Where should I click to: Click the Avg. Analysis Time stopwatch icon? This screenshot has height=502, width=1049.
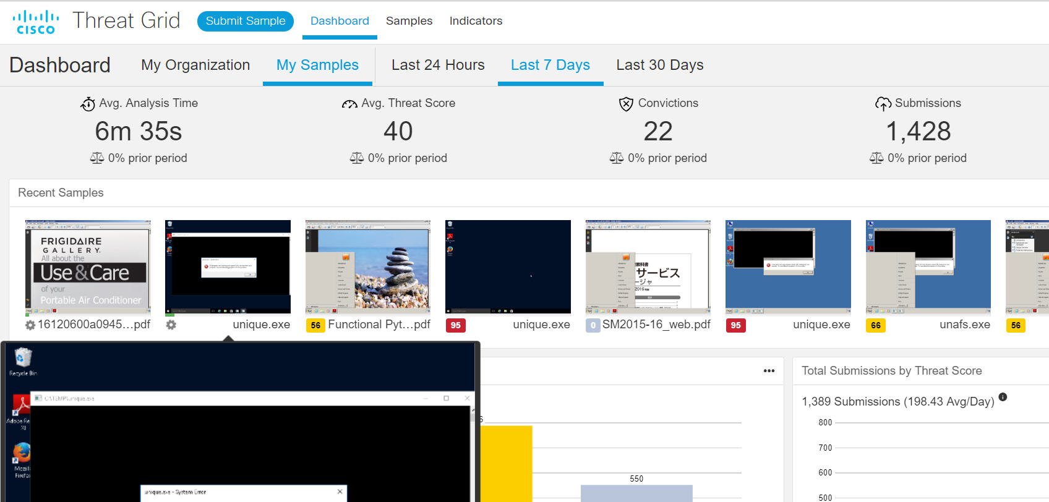(88, 104)
